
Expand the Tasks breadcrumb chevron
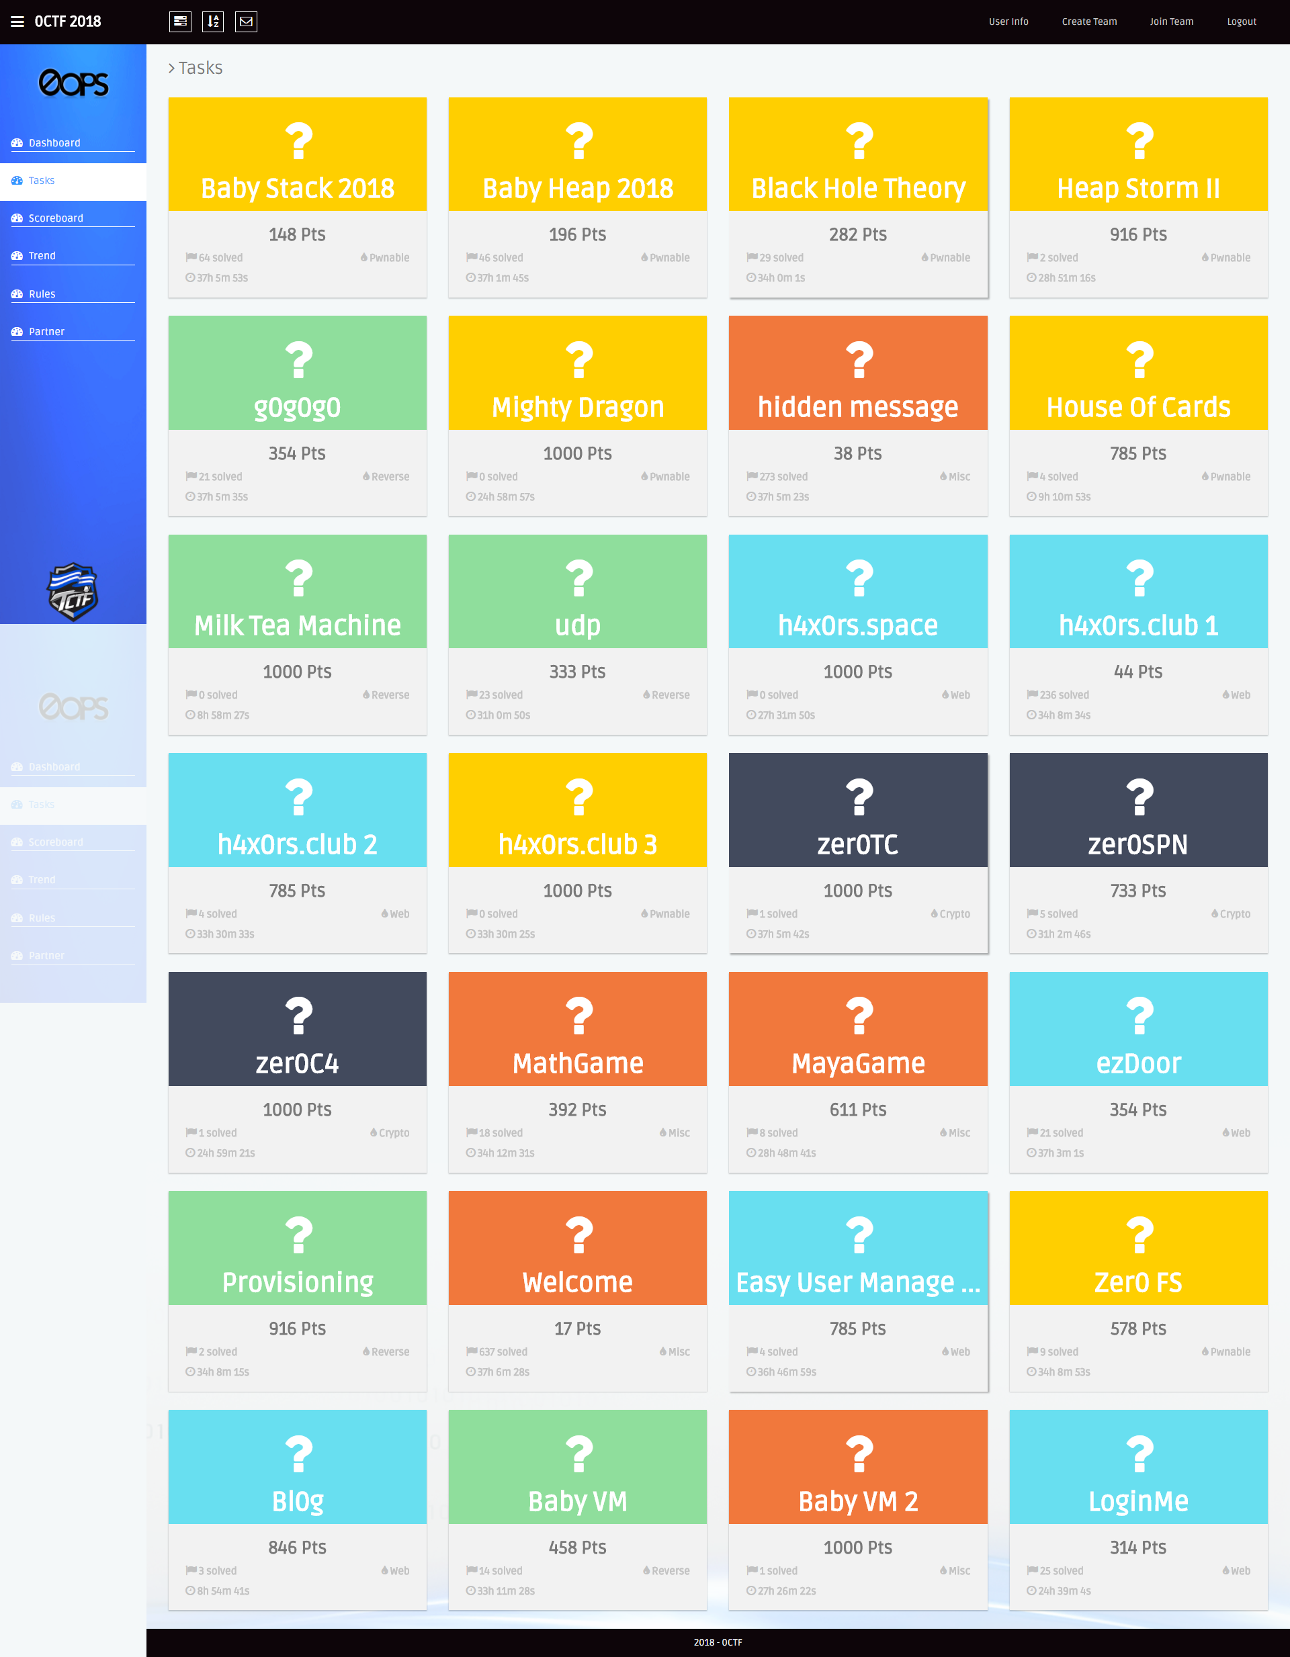(171, 69)
